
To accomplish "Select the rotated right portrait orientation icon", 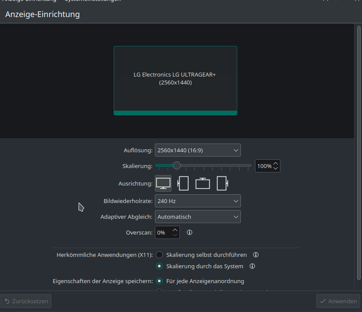I will pos(222,183).
